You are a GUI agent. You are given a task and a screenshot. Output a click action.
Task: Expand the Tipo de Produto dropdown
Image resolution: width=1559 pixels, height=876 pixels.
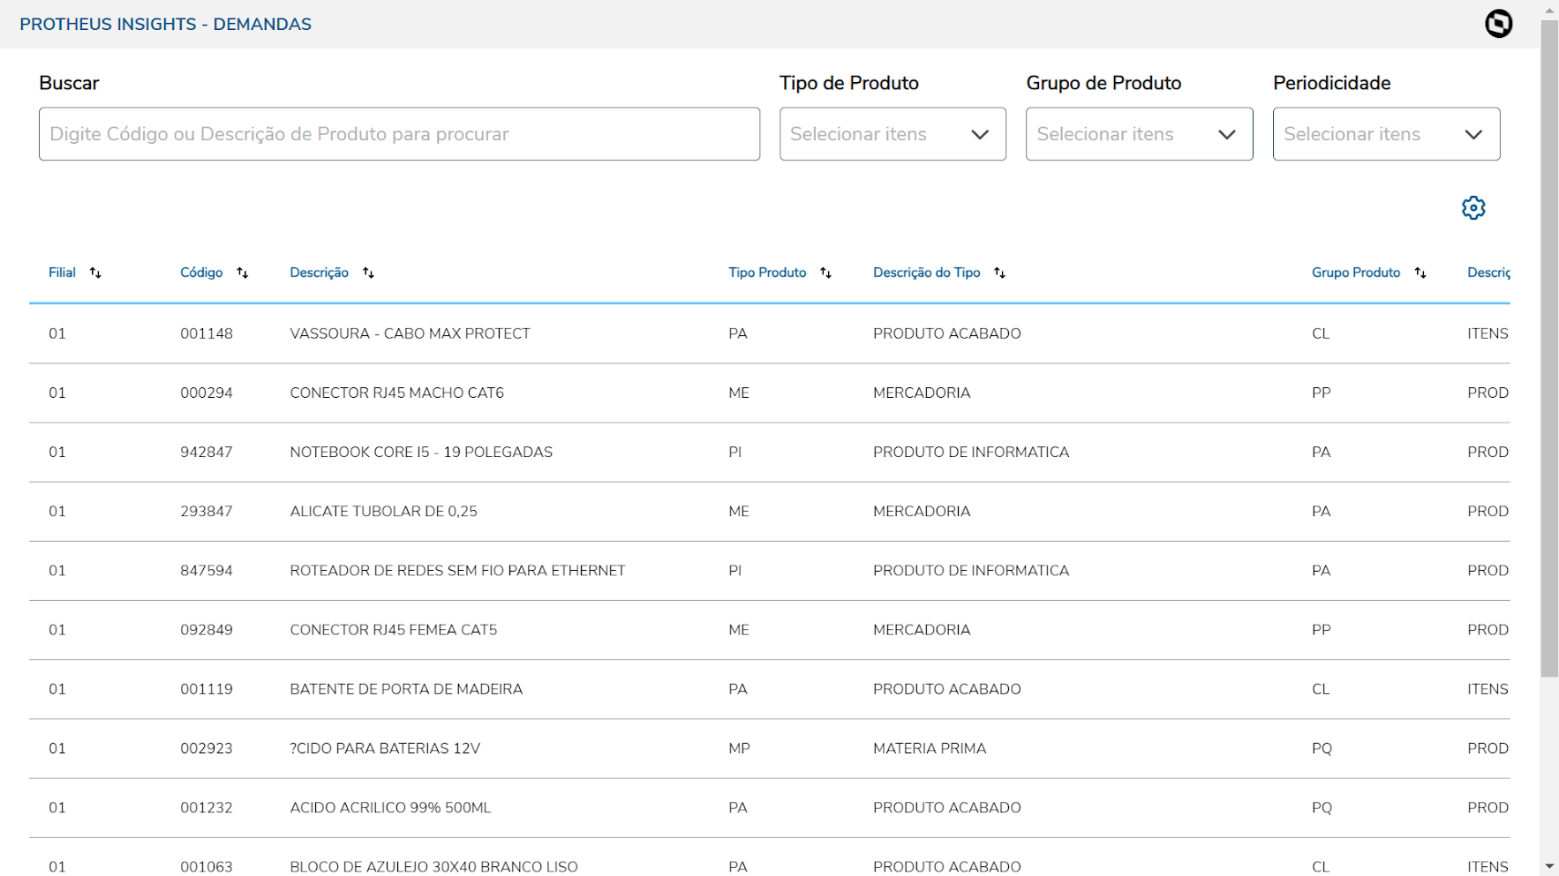click(x=892, y=134)
